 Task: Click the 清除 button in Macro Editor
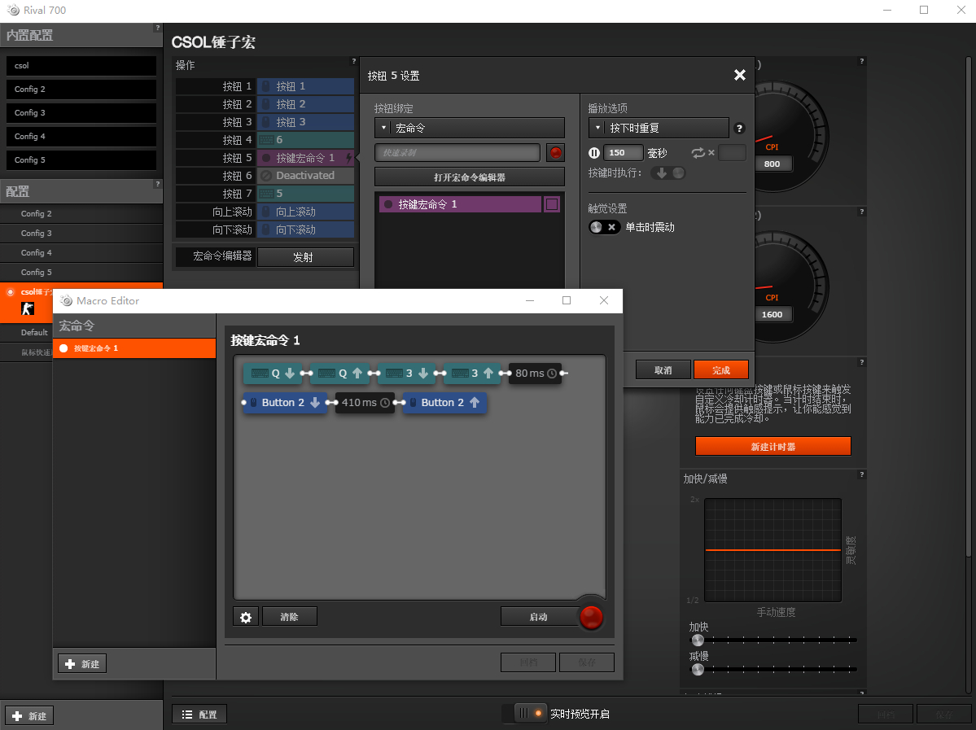[290, 617]
